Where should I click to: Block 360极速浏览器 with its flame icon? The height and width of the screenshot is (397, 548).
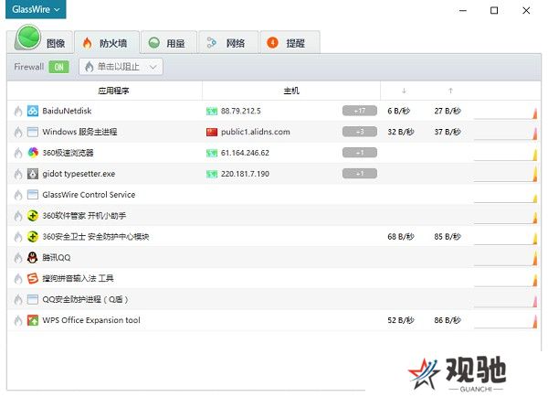[x=18, y=153]
